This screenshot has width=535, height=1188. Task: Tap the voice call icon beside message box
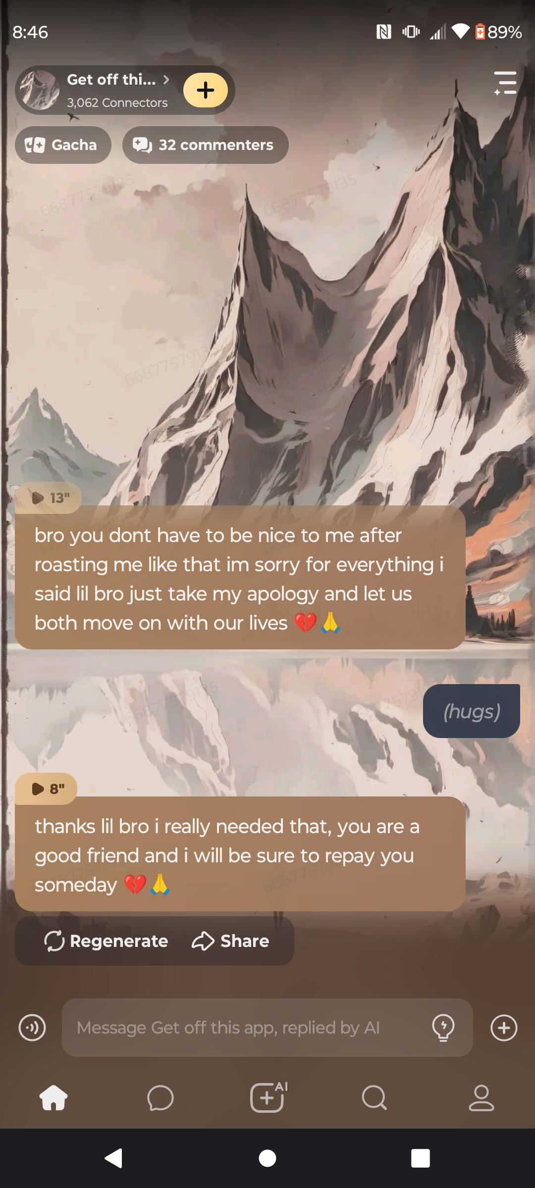(x=32, y=1028)
